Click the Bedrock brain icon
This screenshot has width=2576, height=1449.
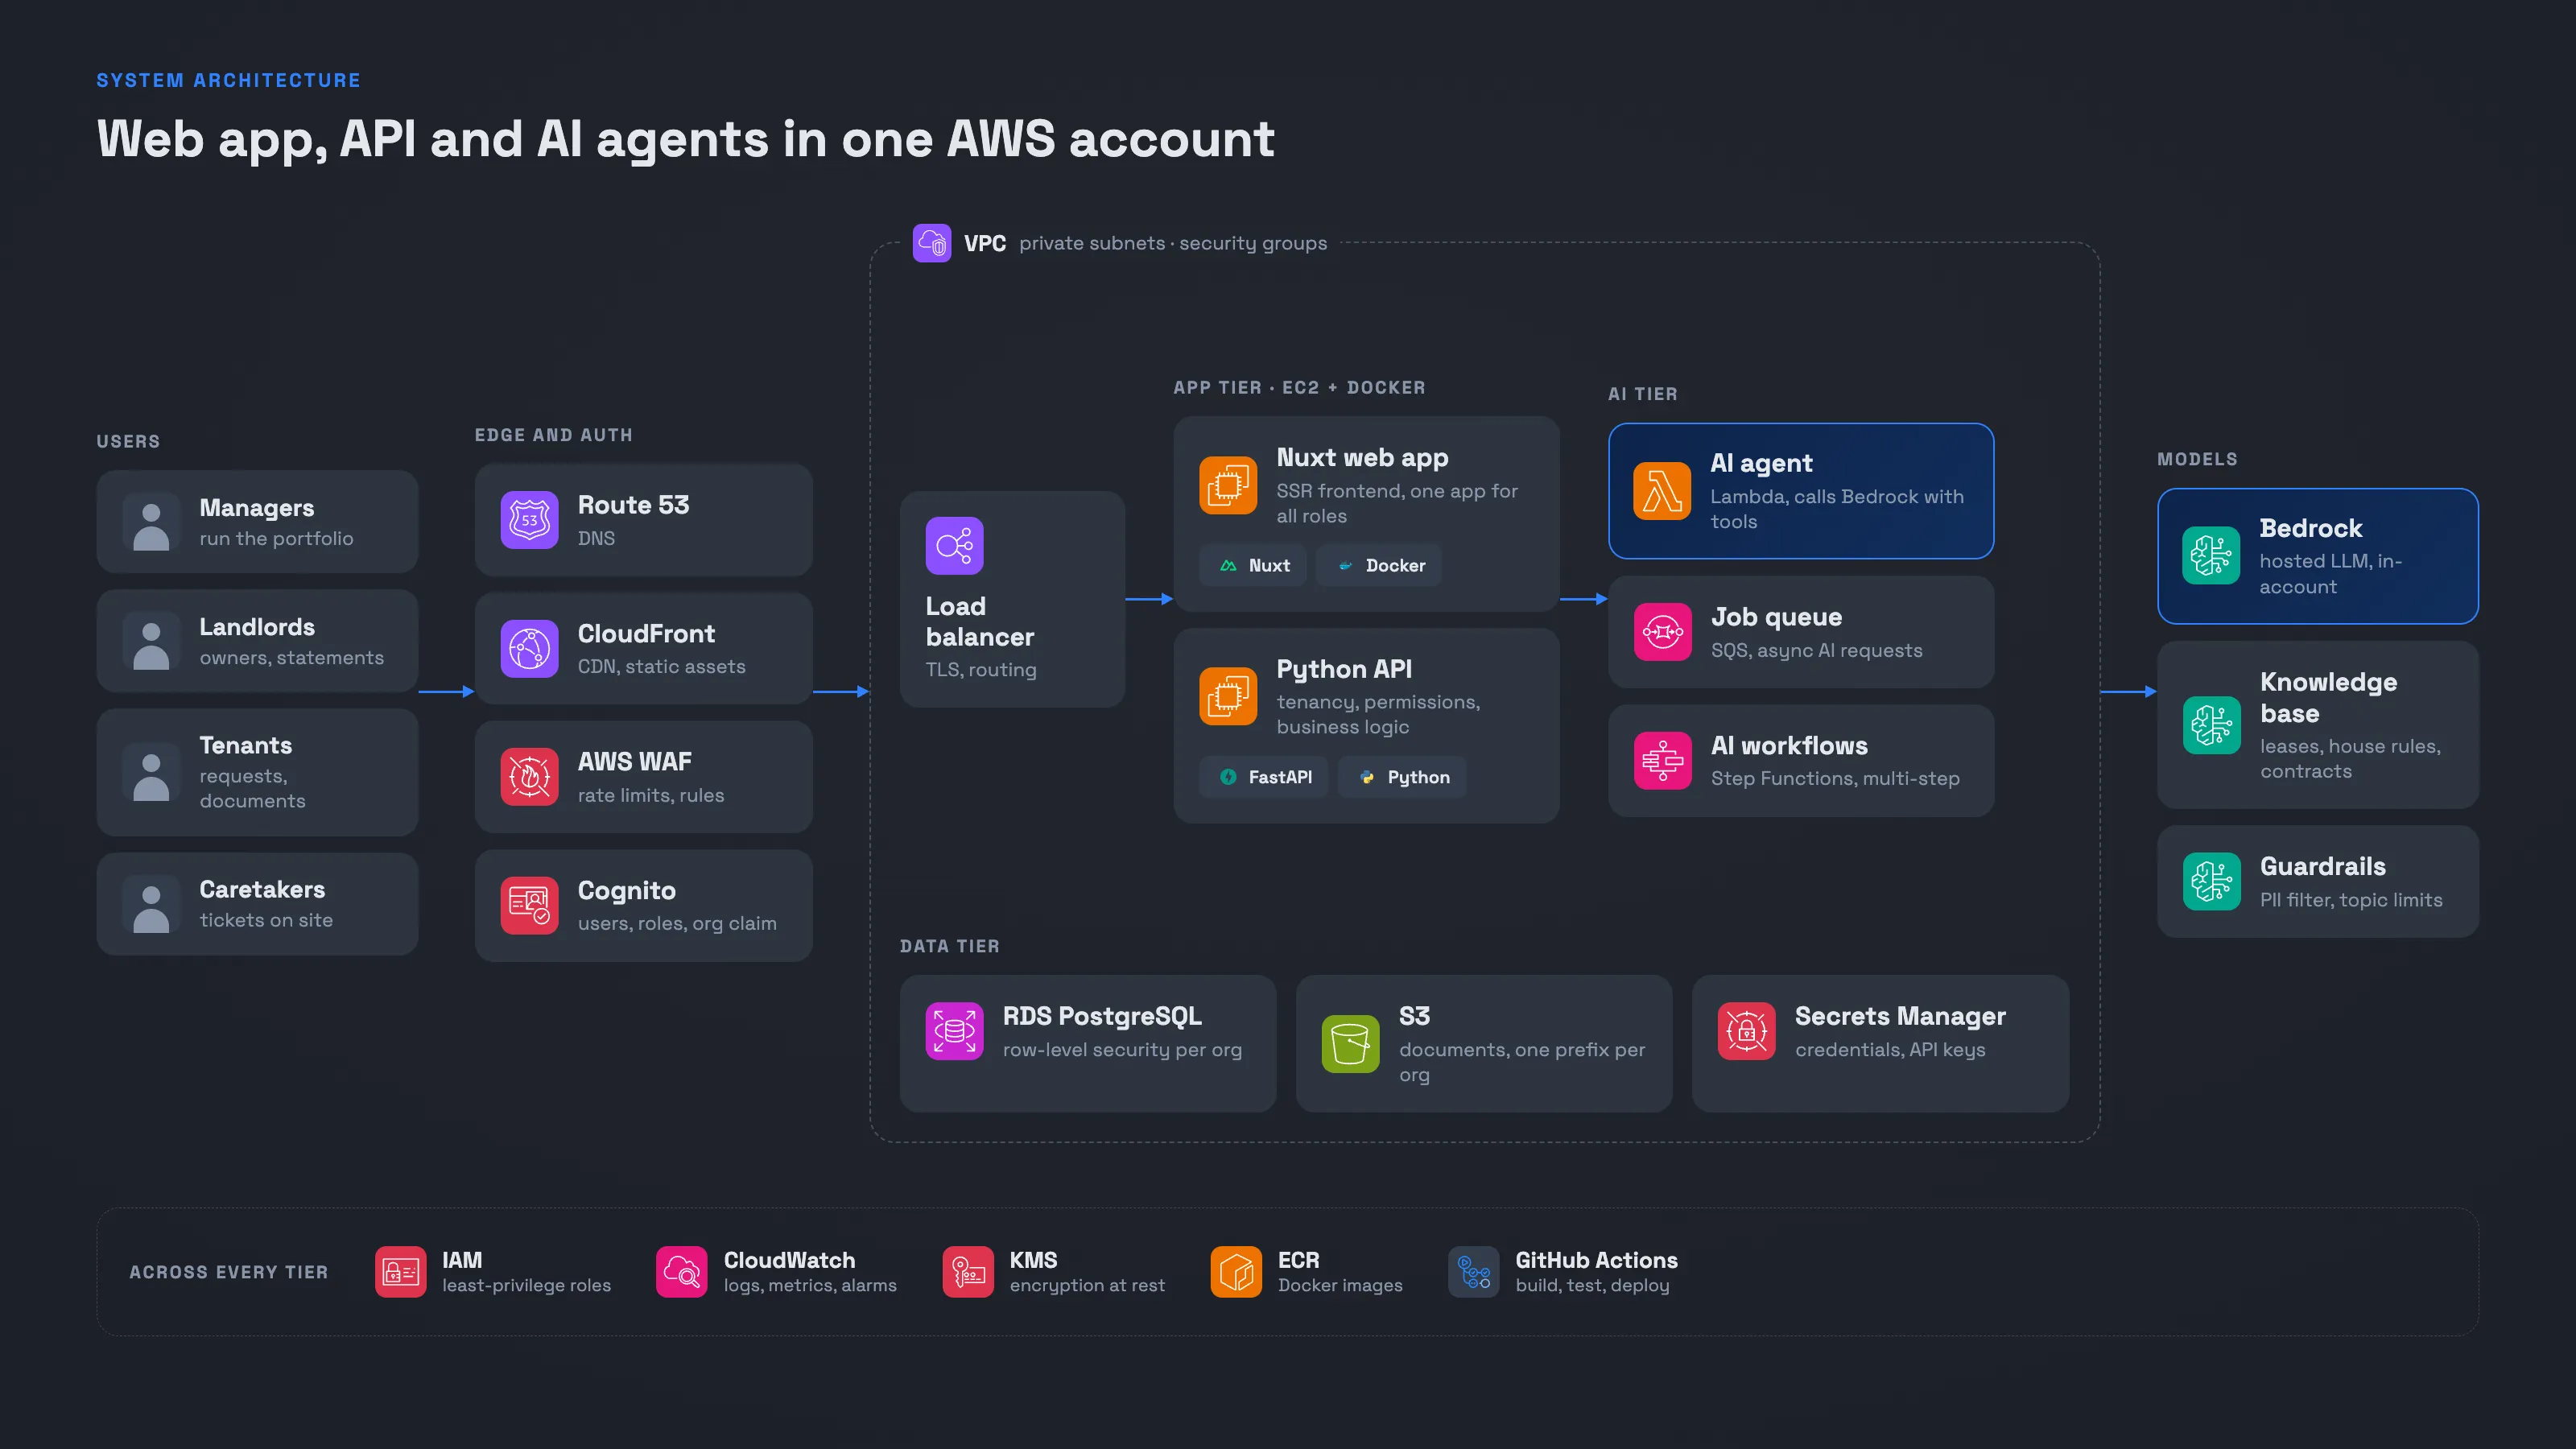(2211, 555)
